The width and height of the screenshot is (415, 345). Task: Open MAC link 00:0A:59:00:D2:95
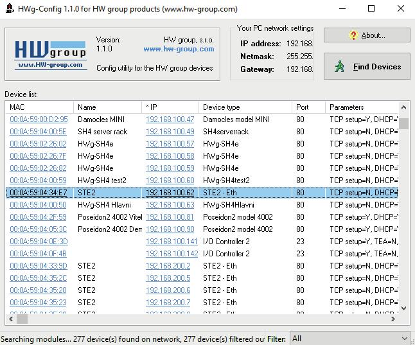coord(39,119)
